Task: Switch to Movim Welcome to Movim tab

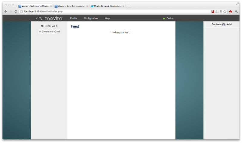Action: 35,6
